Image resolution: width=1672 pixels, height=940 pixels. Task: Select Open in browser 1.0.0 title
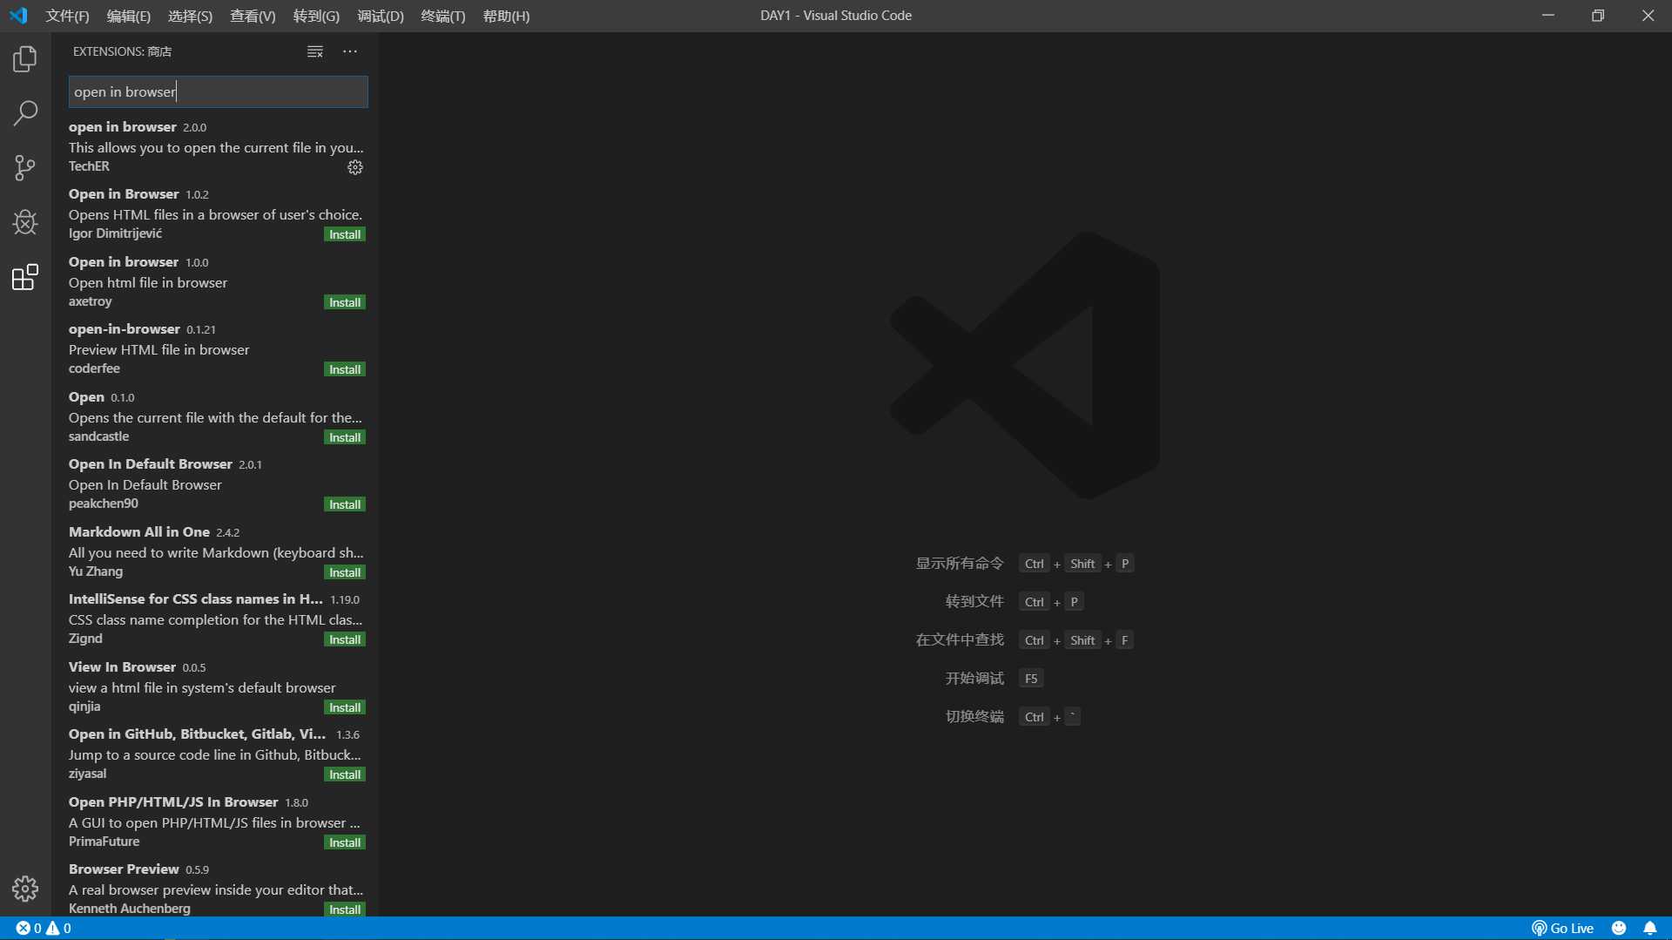click(124, 262)
